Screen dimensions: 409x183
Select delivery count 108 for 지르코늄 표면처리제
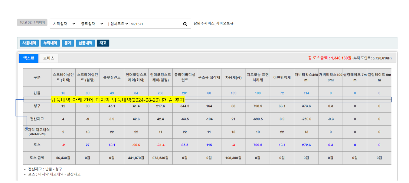258,93
